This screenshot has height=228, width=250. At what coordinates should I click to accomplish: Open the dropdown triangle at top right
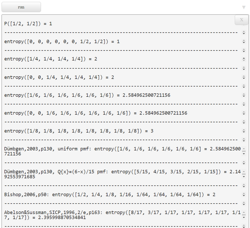click(x=244, y=8)
